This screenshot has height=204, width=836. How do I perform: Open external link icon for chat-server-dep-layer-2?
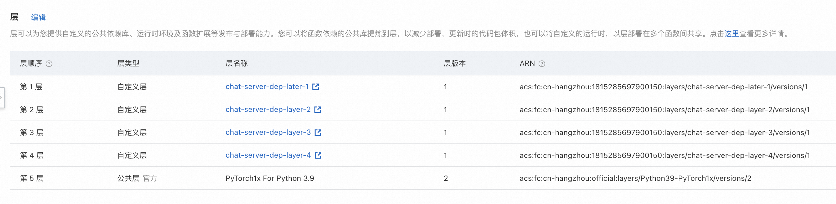(x=318, y=110)
